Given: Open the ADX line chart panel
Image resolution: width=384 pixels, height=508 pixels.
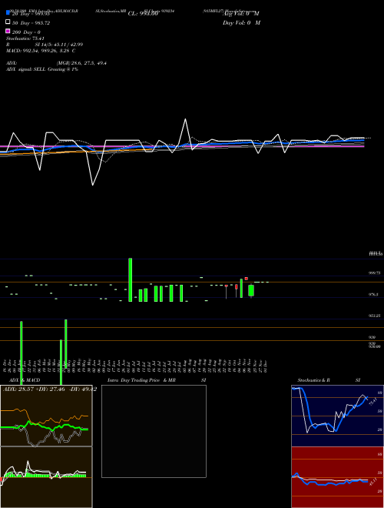Looking at the screenshot, I should coord(46,416).
